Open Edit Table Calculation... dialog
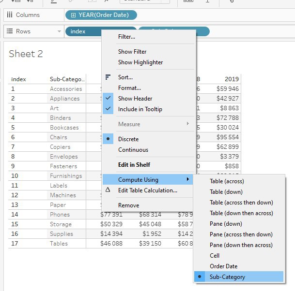This screenshot has height=291, width=295. click(147, 190)
